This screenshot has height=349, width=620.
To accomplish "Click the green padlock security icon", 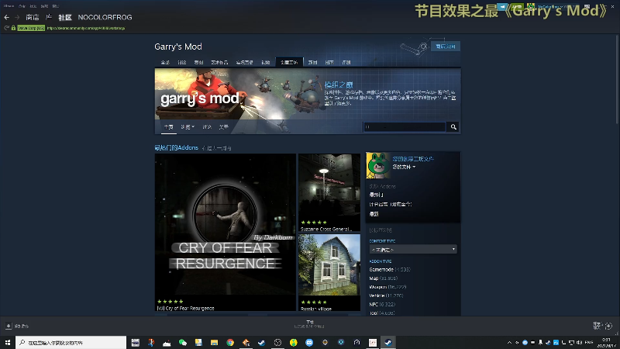I will pos(13,28).
